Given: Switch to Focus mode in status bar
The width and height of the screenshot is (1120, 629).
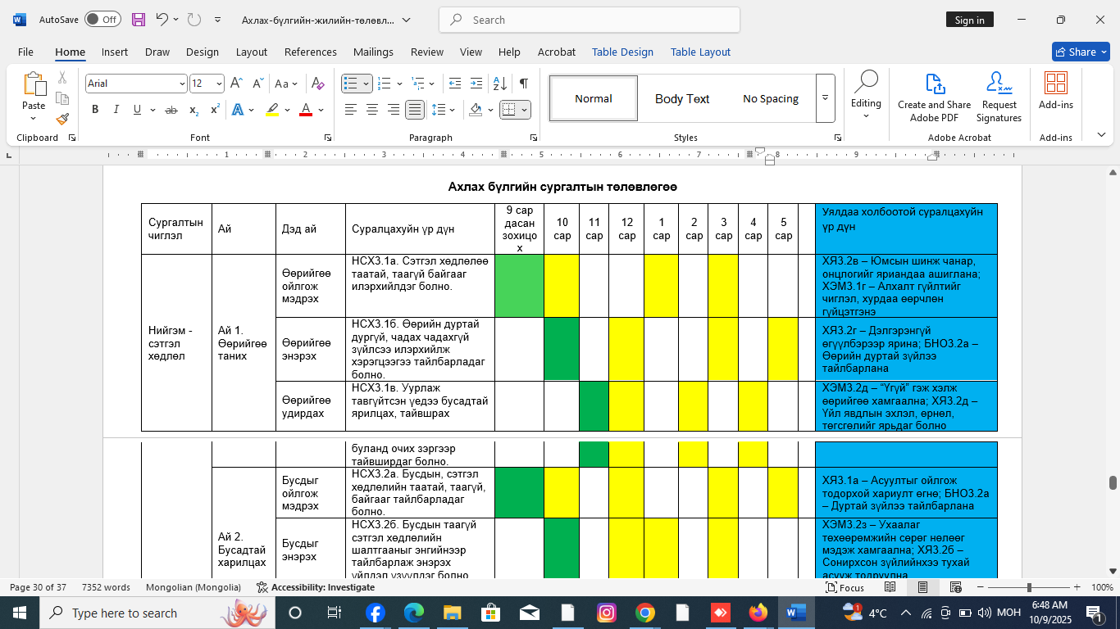Looking at the screenshot, I should point(844,587).
